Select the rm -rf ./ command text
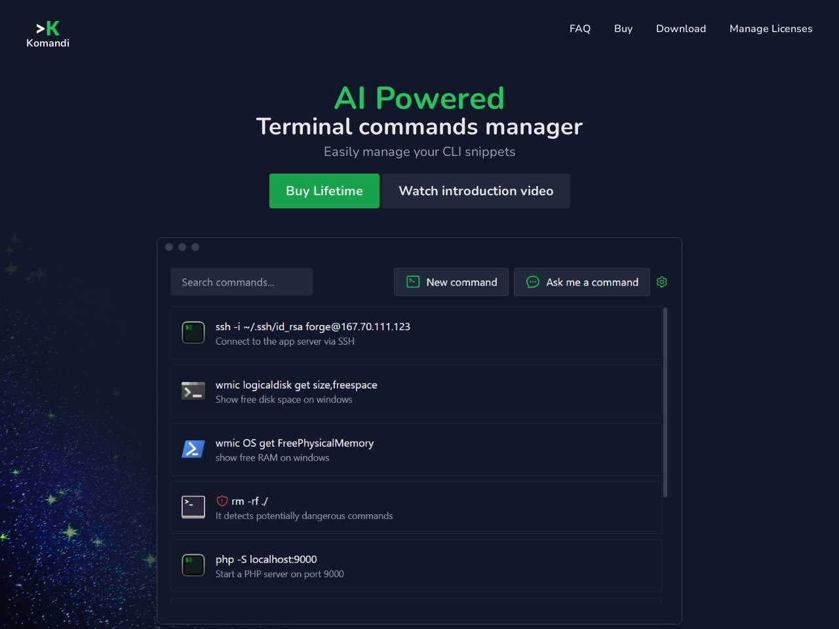 250,501
